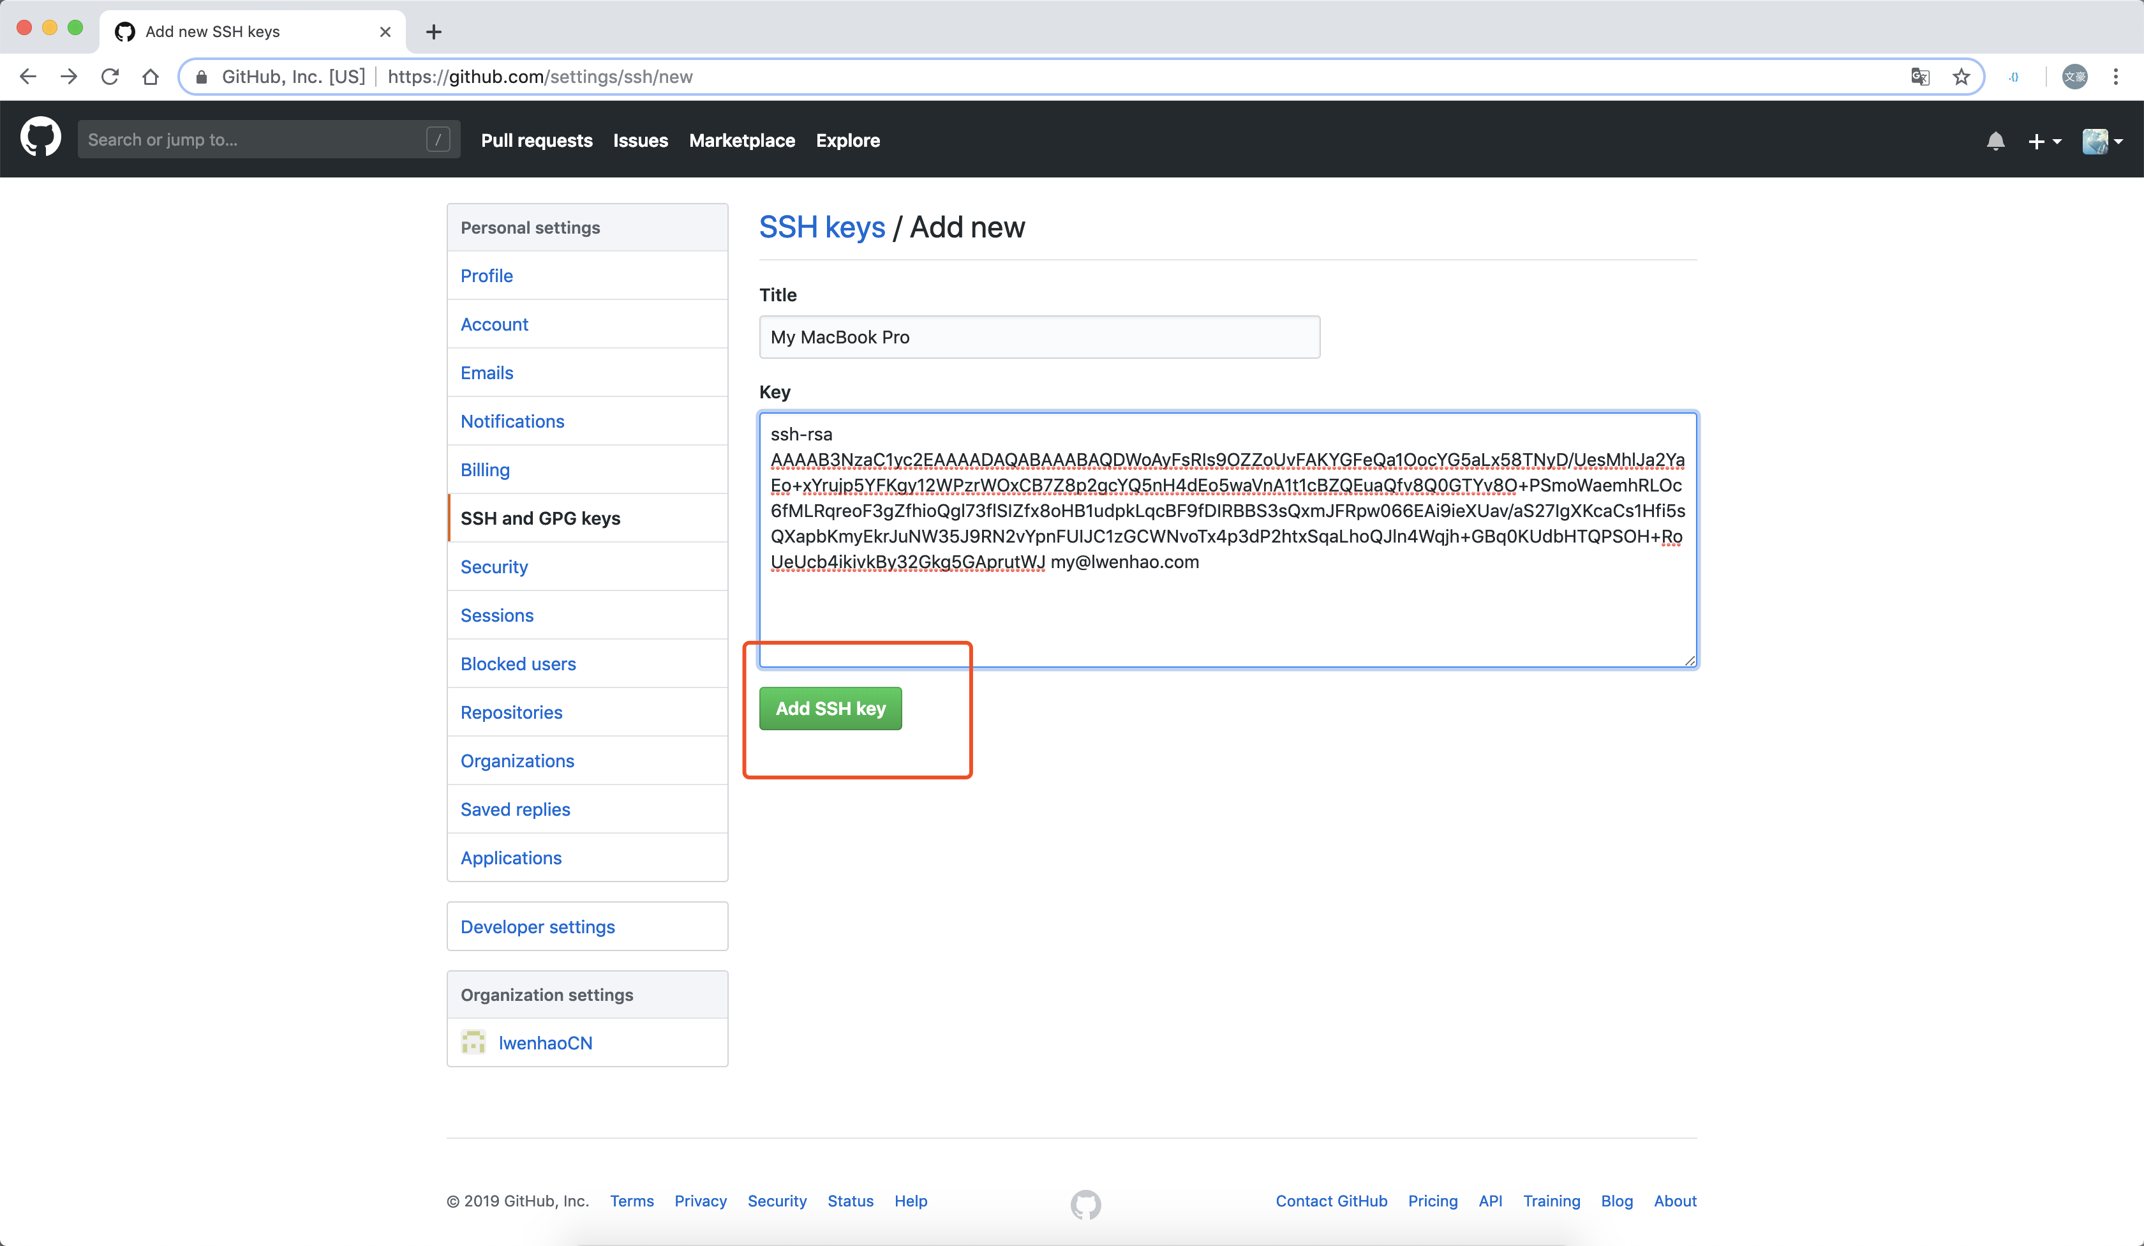Click the lwenhaoCN organization avatar icon
Image resolution: width=2144 pixels, height=1246 pixels.
[473, 1042]
